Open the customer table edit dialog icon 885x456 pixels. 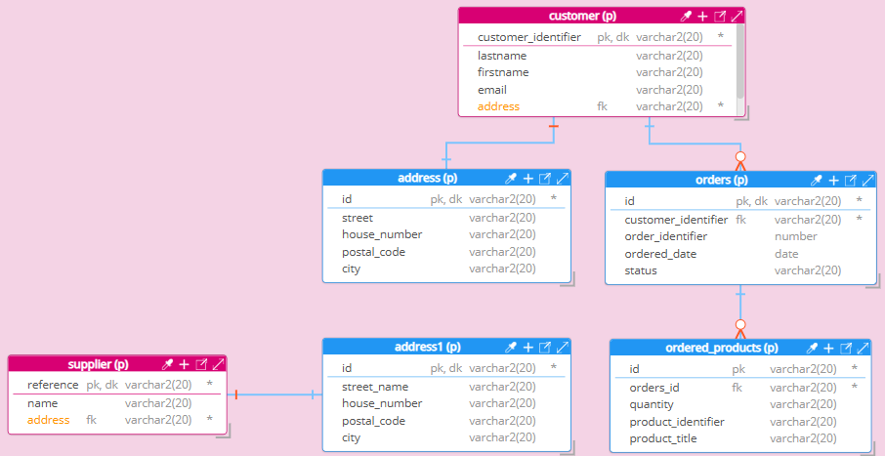720,17
